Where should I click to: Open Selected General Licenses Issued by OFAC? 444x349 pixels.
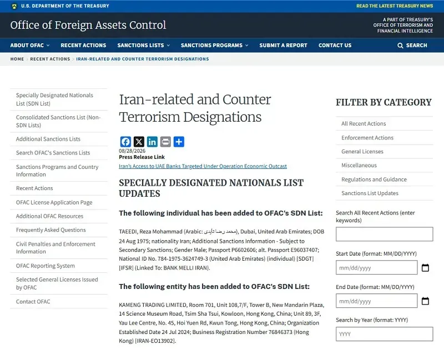(59, 283)
